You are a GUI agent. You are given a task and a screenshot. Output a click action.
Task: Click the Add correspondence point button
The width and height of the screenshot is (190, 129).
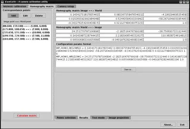[x=13, y=16]
